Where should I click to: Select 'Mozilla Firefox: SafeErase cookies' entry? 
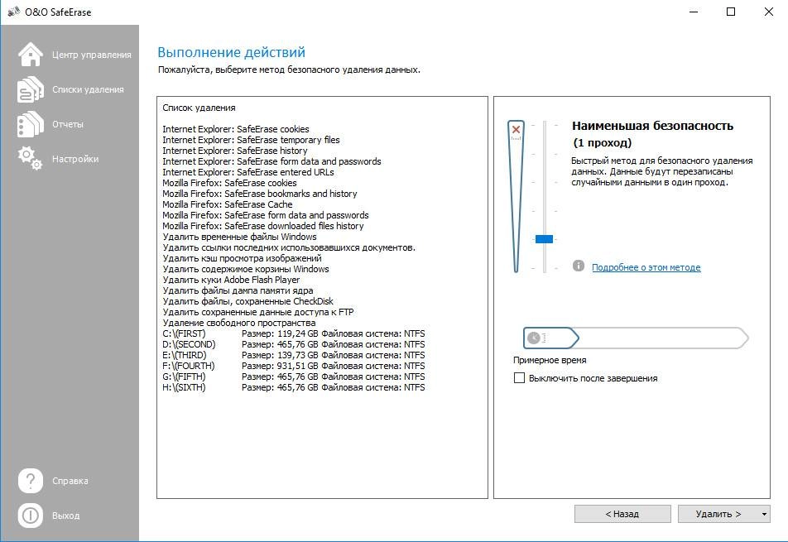[x=229, y=183]
